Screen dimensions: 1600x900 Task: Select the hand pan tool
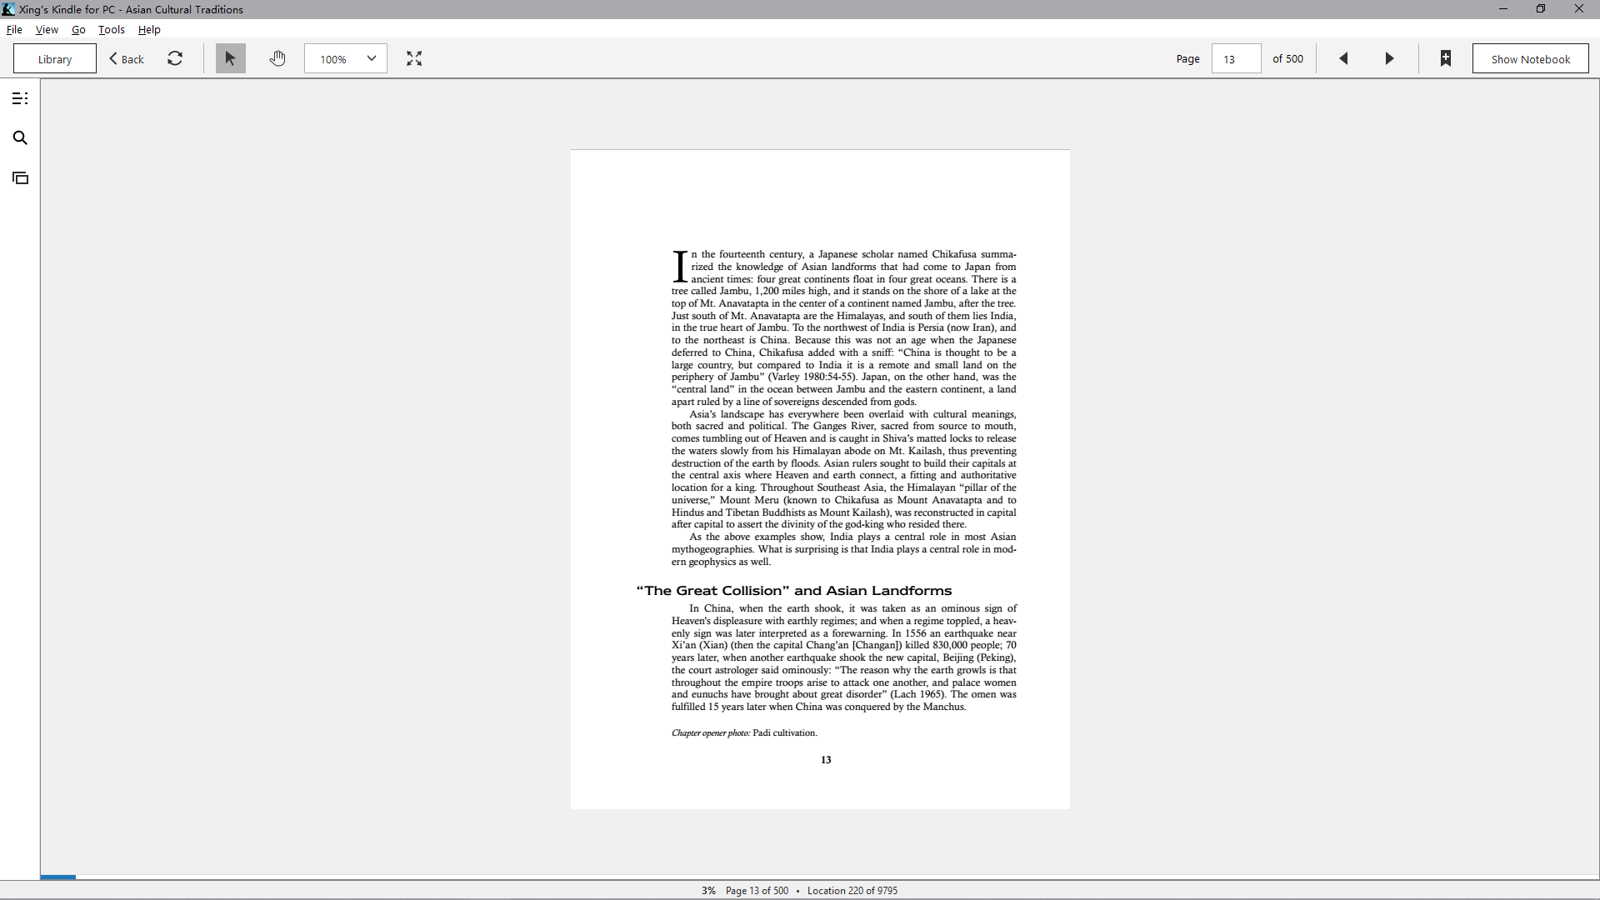pos(277,58)
